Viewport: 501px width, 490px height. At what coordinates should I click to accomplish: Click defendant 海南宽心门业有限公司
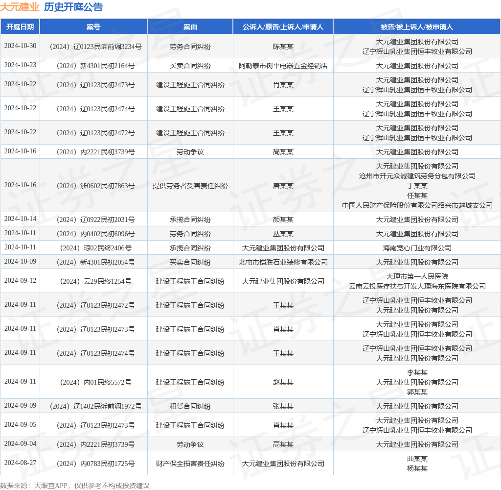(x=417, y=248)
